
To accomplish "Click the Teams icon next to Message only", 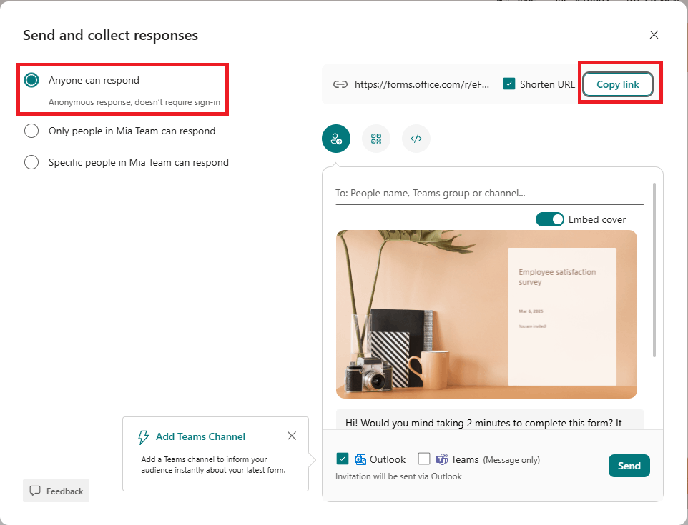I will point(444,459).
